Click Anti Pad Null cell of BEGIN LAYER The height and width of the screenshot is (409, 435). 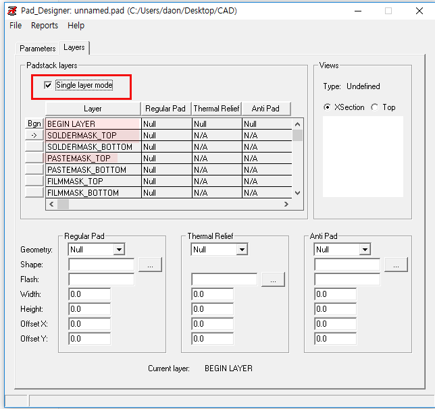pos(267,124)
